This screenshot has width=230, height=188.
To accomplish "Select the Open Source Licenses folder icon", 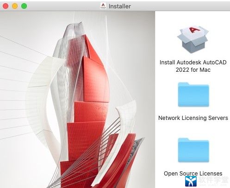I will (x=193, y=150).
